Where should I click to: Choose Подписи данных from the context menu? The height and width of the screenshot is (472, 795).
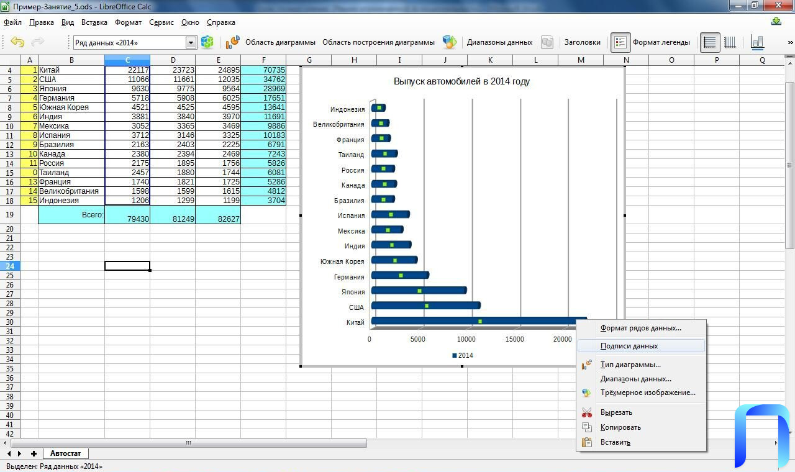point(629,346)
